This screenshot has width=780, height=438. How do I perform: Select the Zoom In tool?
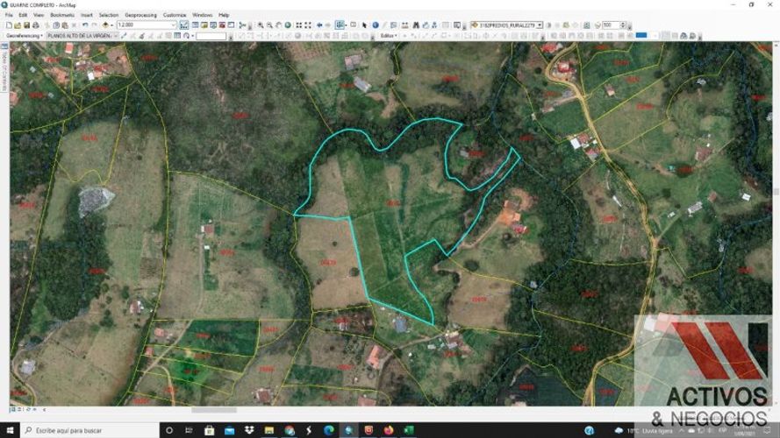pyautogui.click(x=261, y=25)
